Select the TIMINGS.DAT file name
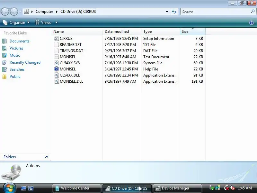 point(71,51)
